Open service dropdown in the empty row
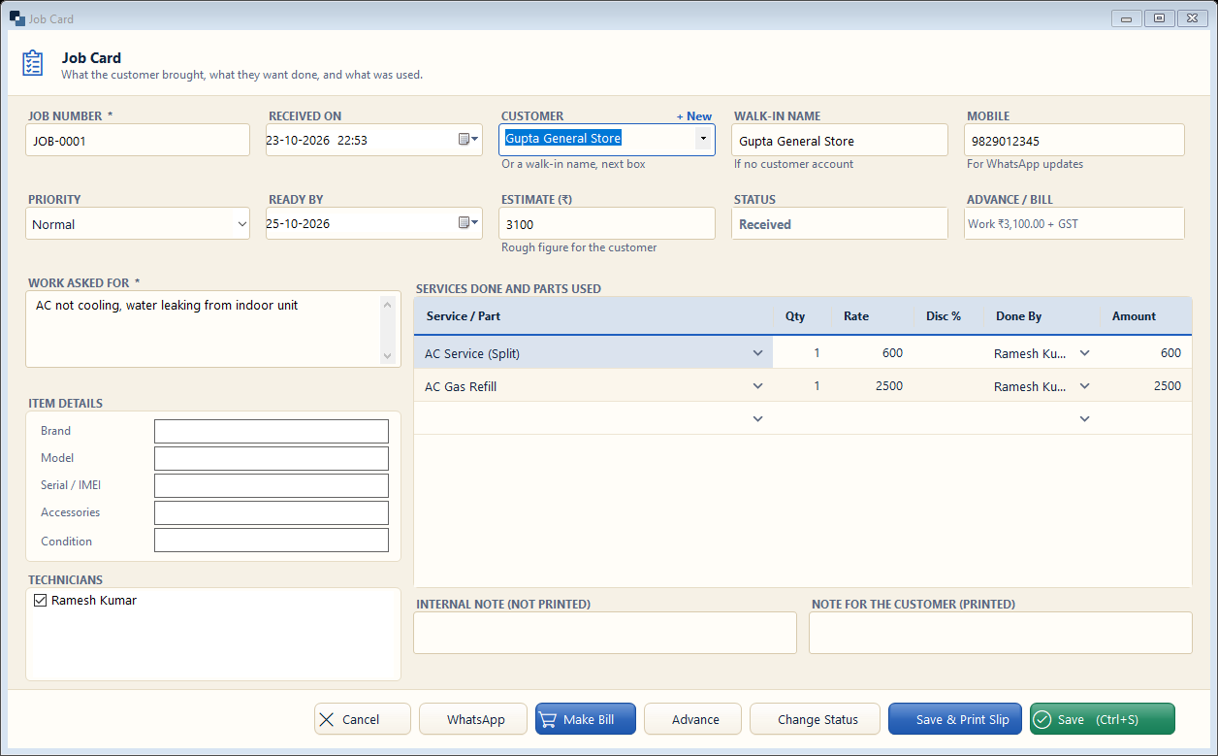1218x756 pixels. tap(758, 419)
